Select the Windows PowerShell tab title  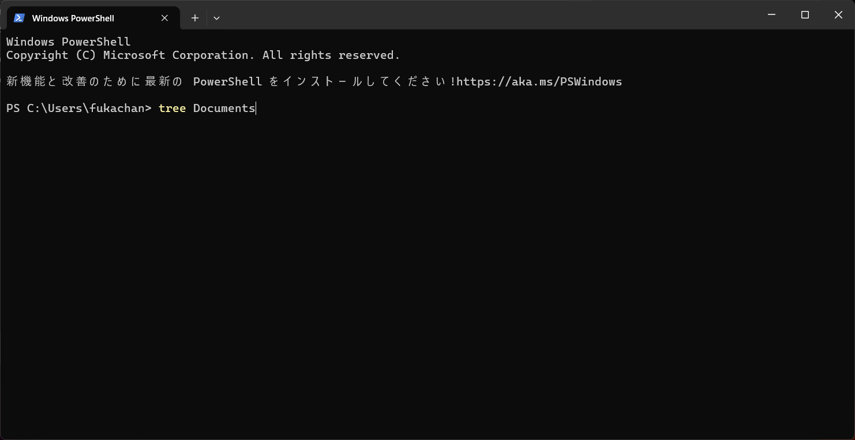point(73,18)
